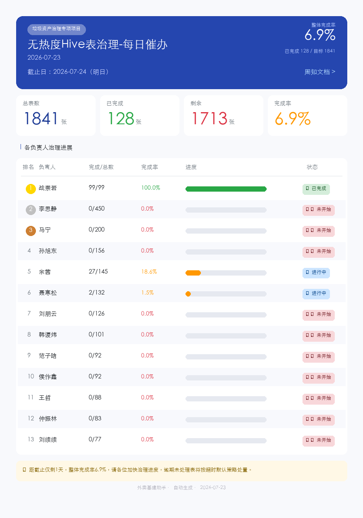The image size is (363, 518).
Task: Click the 未开始 status badge for 李思静
Action: coord(319,210)
